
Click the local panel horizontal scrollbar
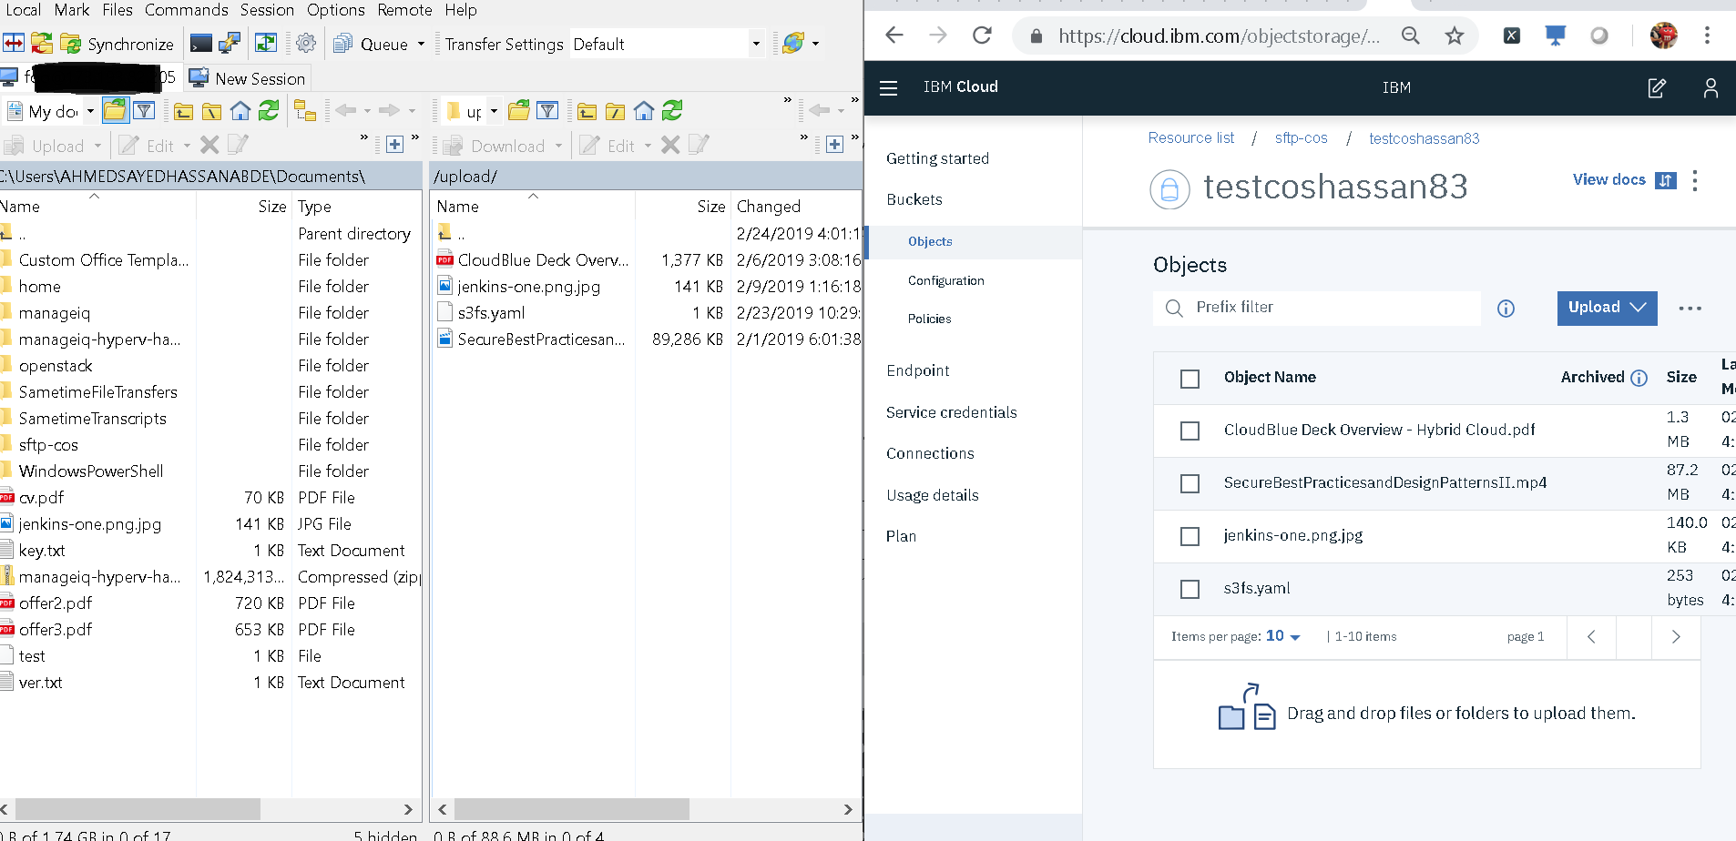pos(138,809)
